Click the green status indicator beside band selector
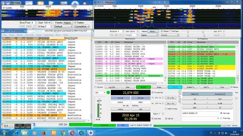Screen dimensions: 243x136 tap(108, 93)
